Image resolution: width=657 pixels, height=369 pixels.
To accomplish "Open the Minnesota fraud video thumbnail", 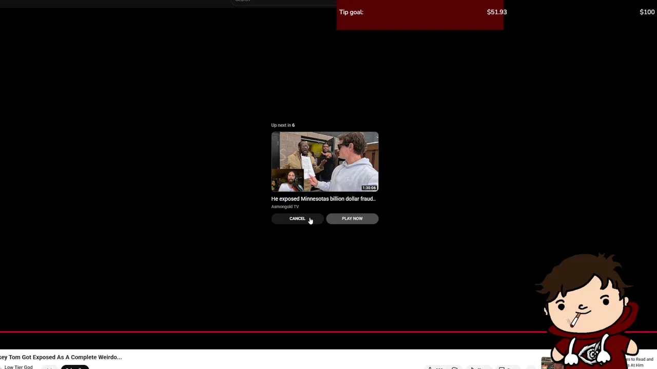I will tap(325, 161).
